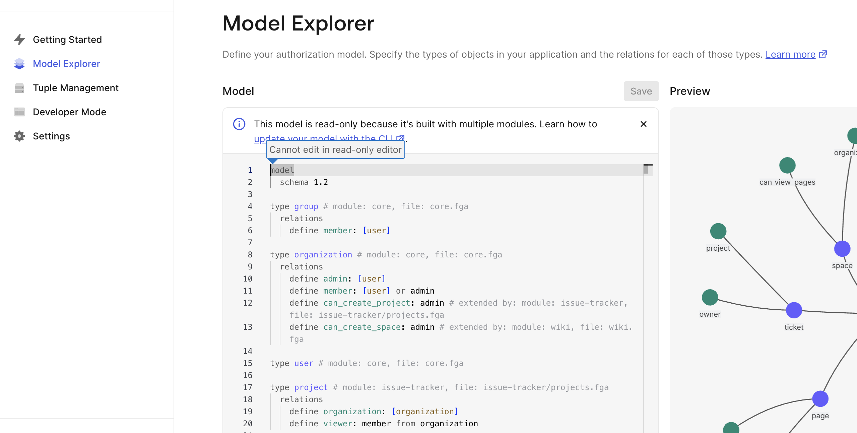Select the owner node in the Preview graph

coord(710,297)
